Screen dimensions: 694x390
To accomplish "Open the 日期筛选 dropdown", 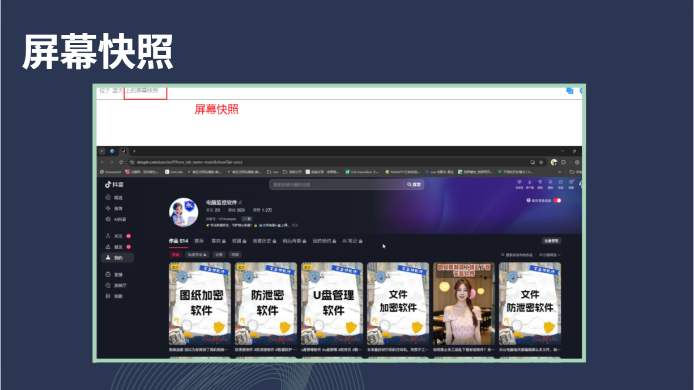I will click(x=550, y=255).
